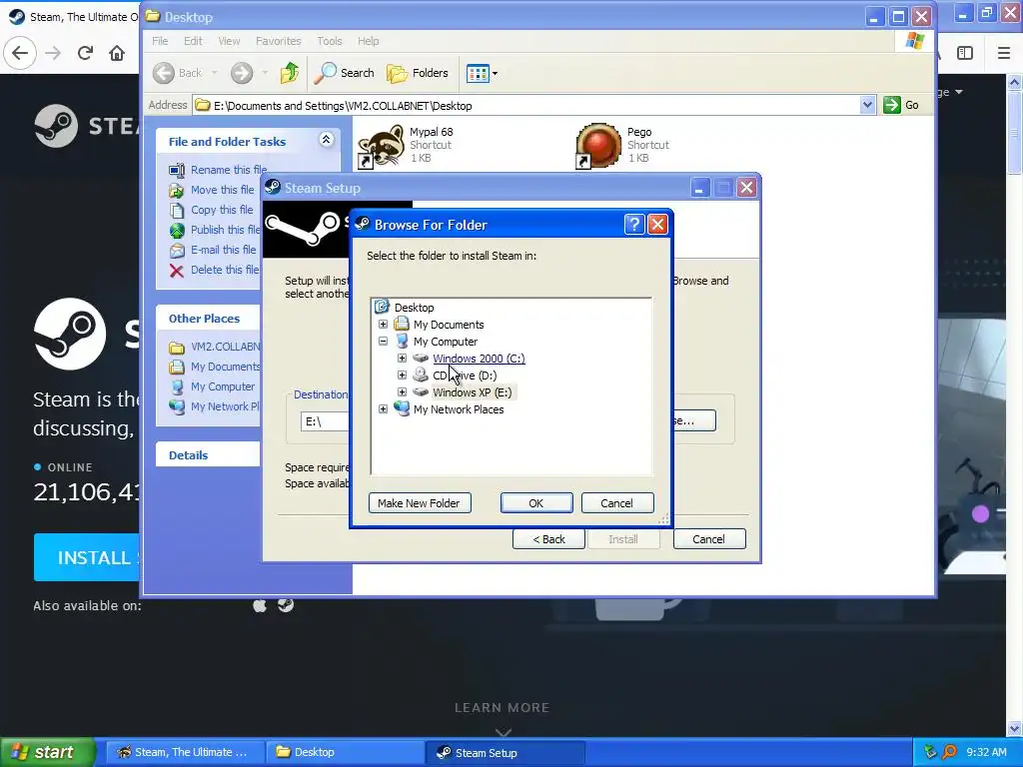Click Explorer Back toolbar button
This screenshot has height=767, width=1023.
pyautogui.click(x=178, y=73)
